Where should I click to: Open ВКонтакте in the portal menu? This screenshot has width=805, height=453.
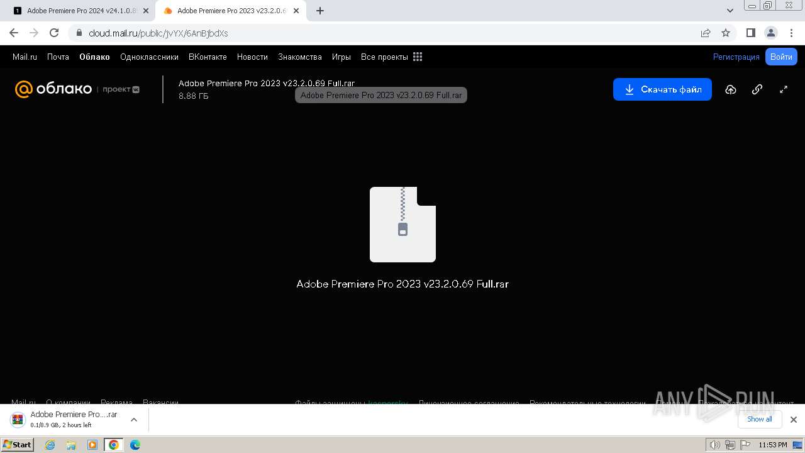pyautogui.click(x=208, y=57)
